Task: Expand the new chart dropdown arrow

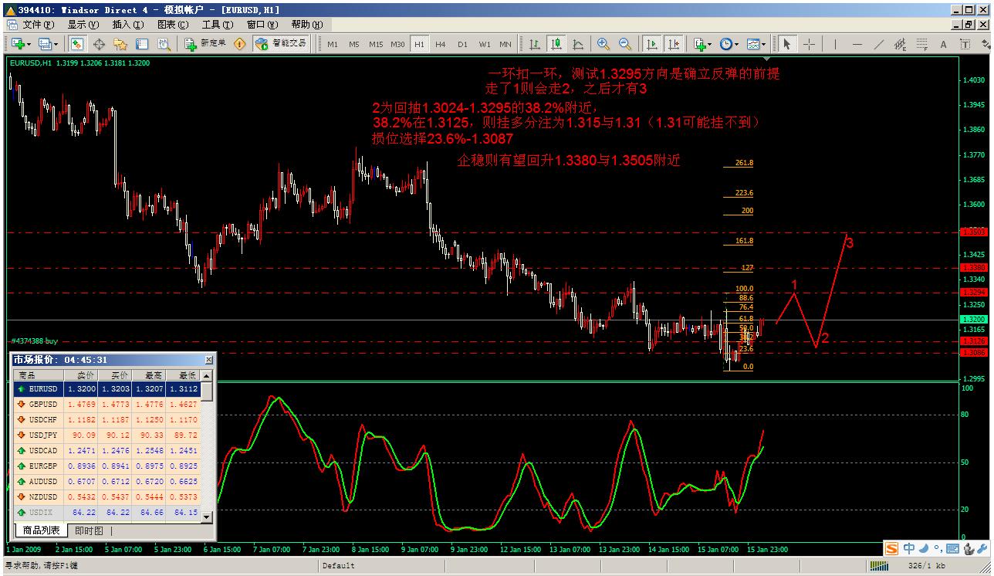Action: pyautogui.click(x=29, y=44)
